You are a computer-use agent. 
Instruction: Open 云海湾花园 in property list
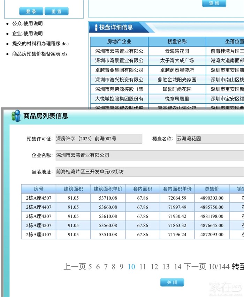pyautogui.click(x=177, y=51)
